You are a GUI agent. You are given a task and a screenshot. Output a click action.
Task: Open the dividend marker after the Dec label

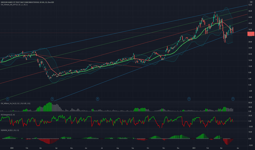pyautogui.click(x=189, y=99)
